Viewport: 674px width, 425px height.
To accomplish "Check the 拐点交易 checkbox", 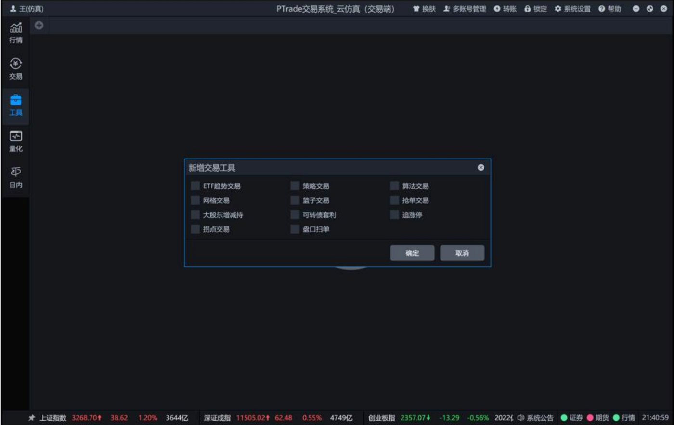I will pyautogui.click(x=195, y=229).
